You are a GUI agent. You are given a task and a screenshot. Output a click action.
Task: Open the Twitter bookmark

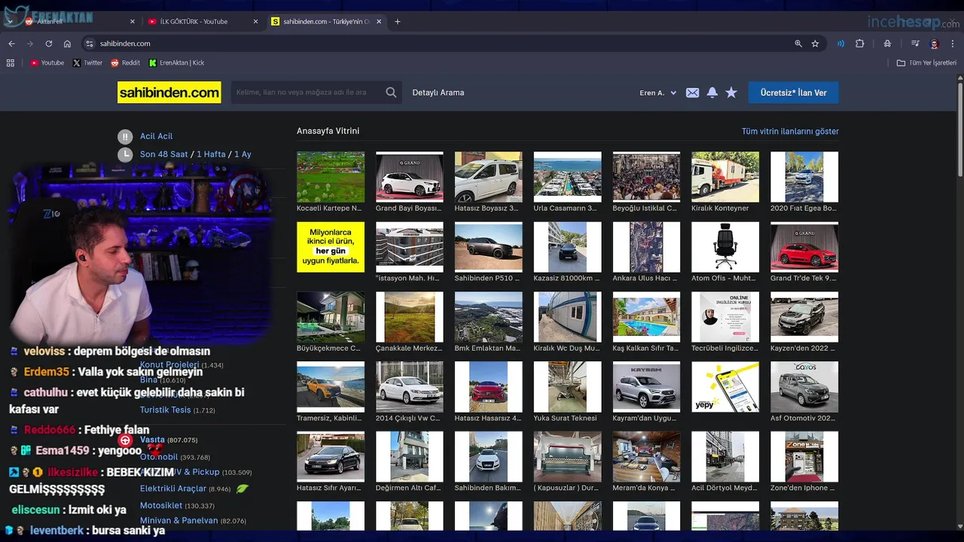[87, 62]
